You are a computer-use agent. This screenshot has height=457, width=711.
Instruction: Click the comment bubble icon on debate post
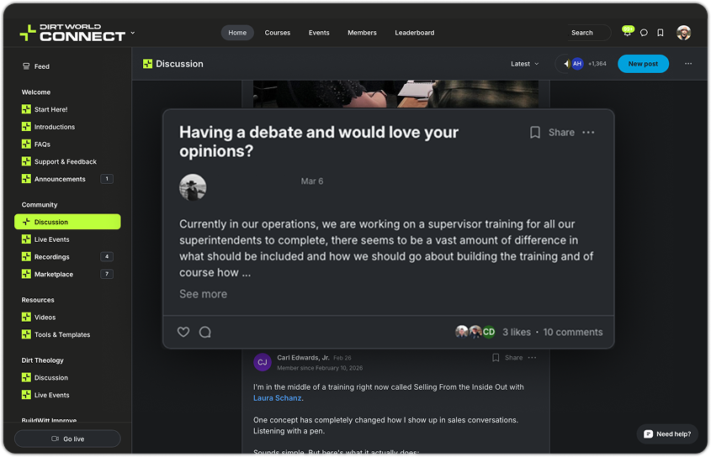[205, 332]
